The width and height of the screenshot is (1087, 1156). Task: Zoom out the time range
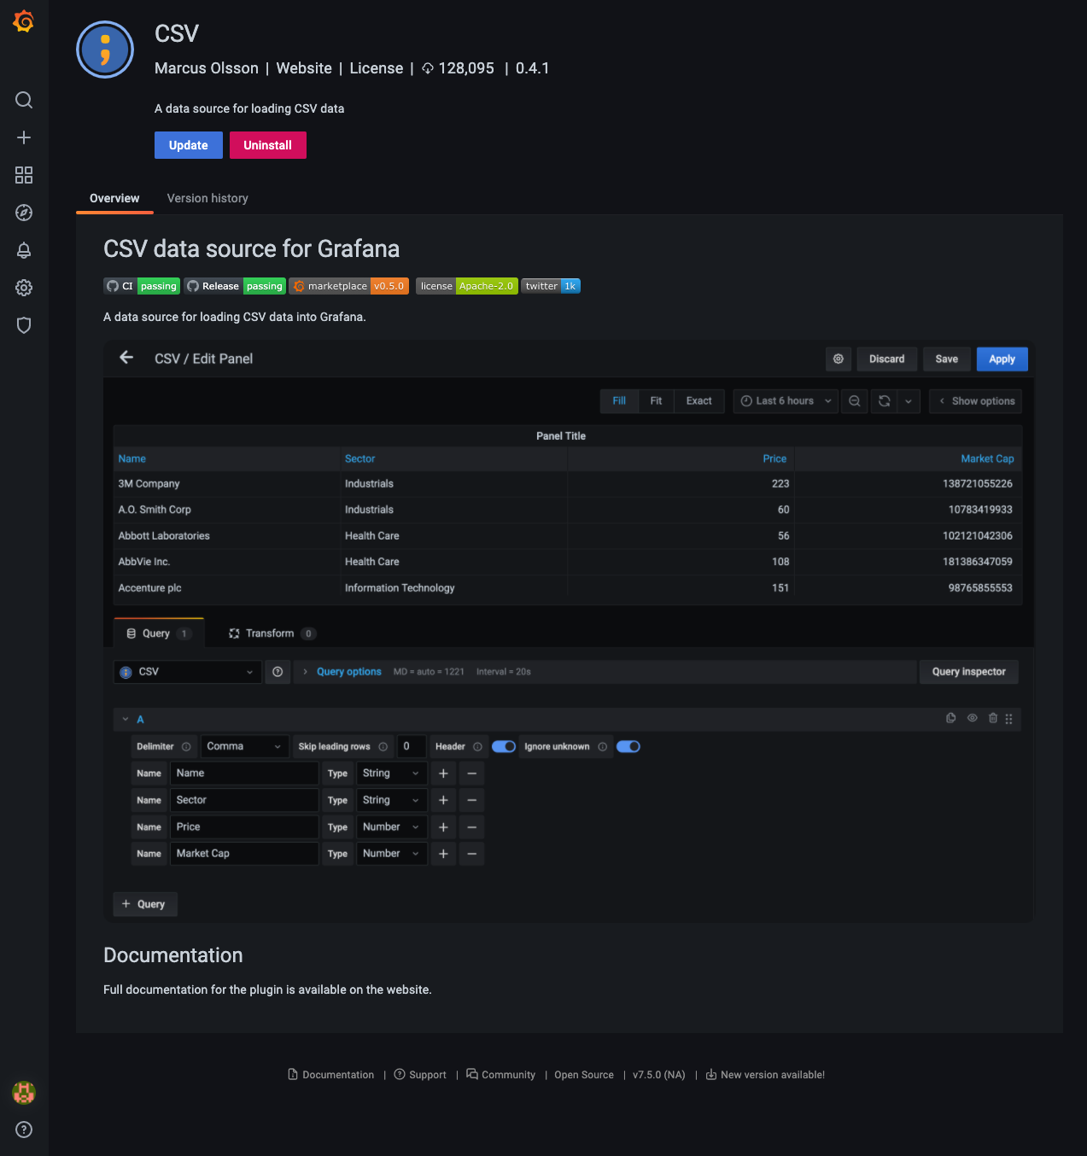pos(854,400)
